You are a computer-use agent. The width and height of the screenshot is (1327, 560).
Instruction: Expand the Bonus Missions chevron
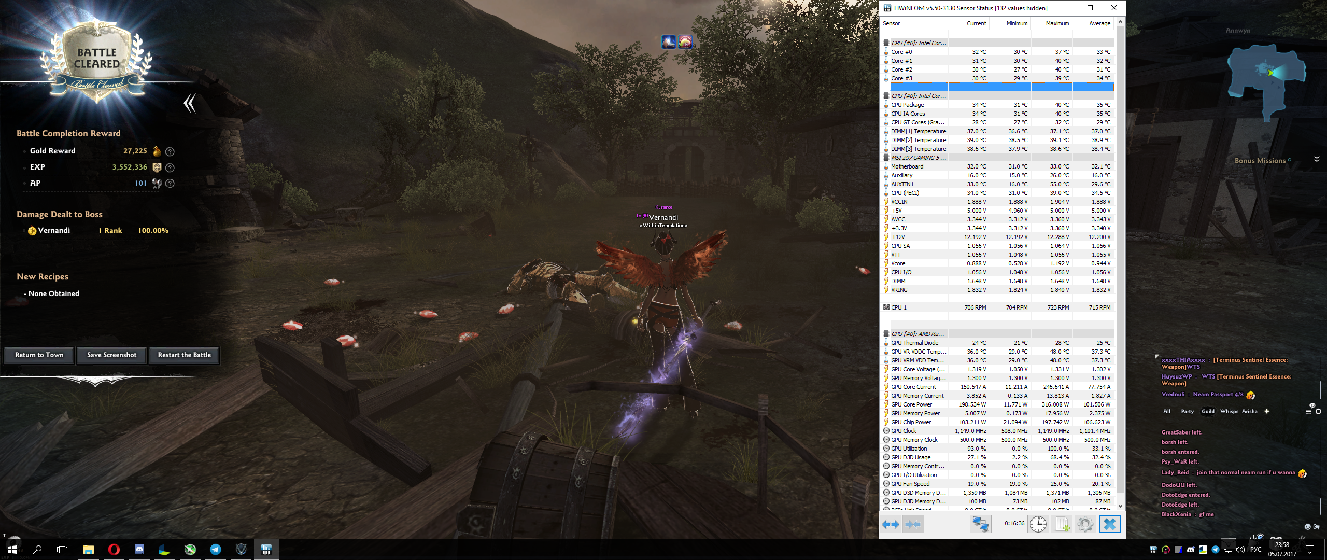pos(1317,159)
